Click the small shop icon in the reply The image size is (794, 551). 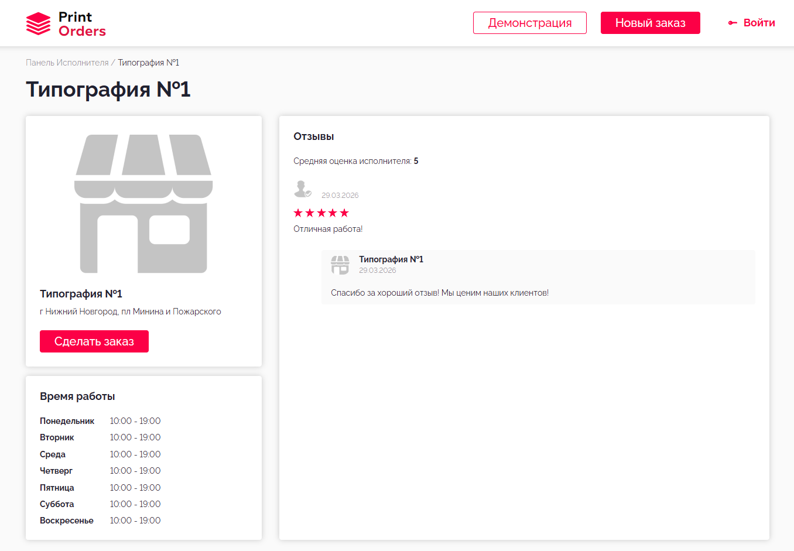[340, 265]
